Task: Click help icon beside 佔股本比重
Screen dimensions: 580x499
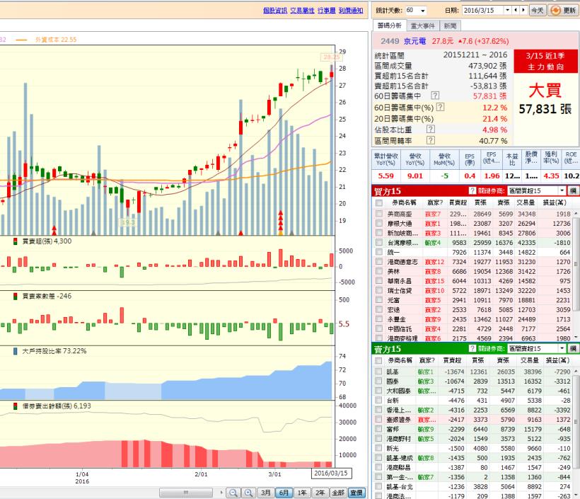Action: [x=429, y=130]
